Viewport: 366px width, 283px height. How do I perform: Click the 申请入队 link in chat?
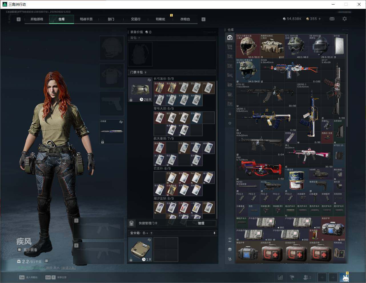(68, 268)
